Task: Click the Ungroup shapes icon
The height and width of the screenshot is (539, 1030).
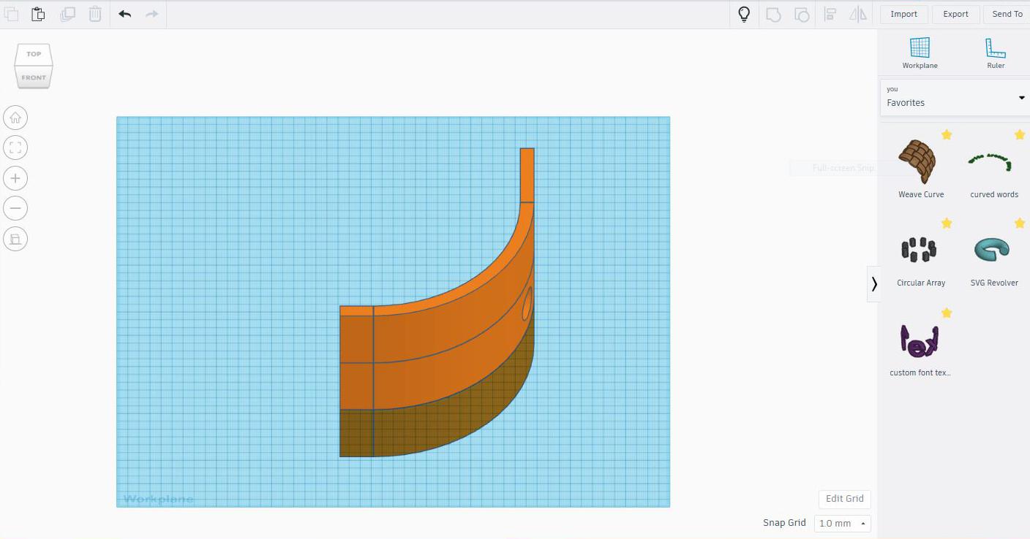Action: pyautogui.click(x=802, y=14)
